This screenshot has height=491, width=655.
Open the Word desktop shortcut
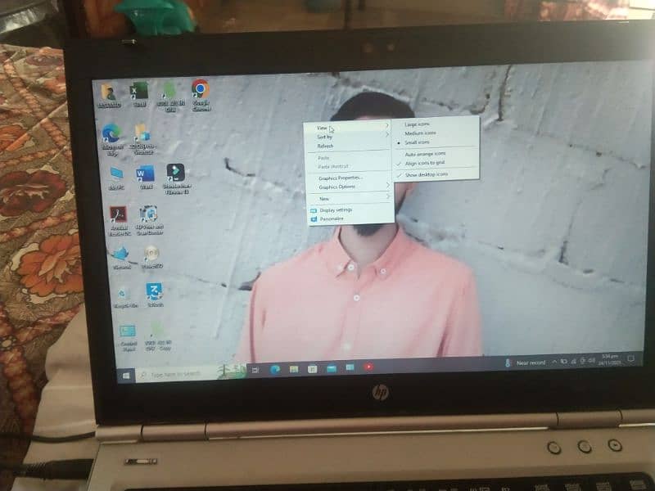(146, 174)
